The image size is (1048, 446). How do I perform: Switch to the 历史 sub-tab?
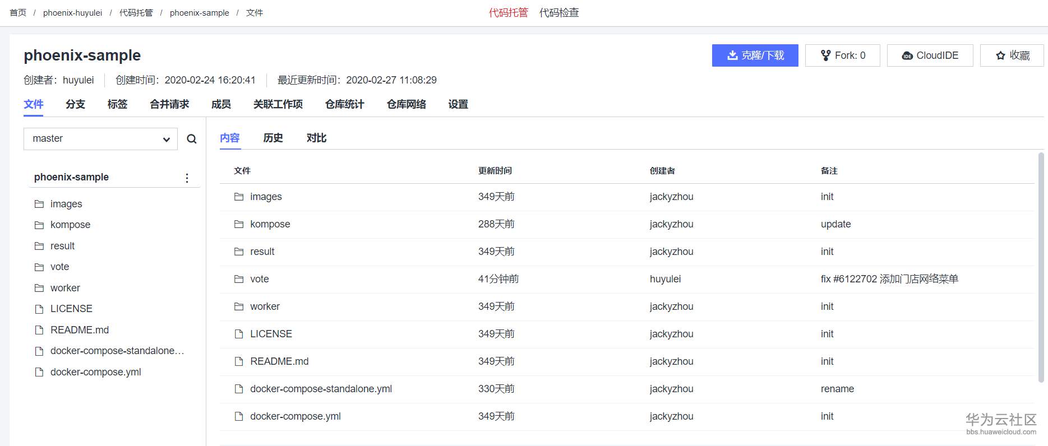point(273,138)
